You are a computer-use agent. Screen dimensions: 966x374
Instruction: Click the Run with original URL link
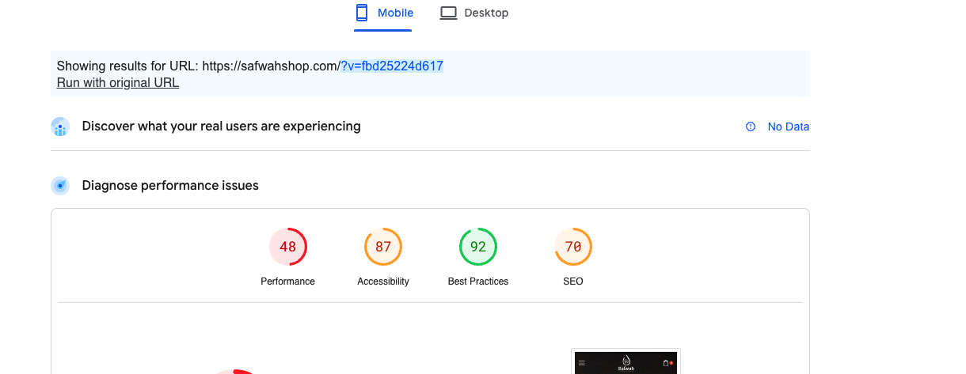118,82
